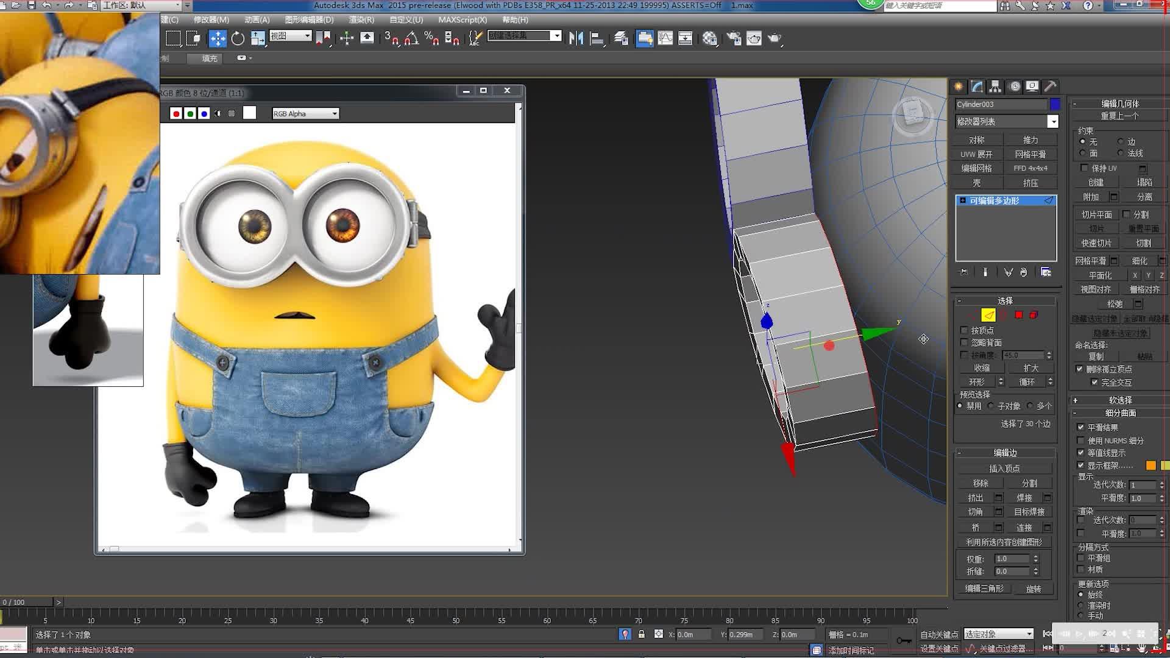Open the Align tool
Screen dimensions: 1170x658
(597, 38)
